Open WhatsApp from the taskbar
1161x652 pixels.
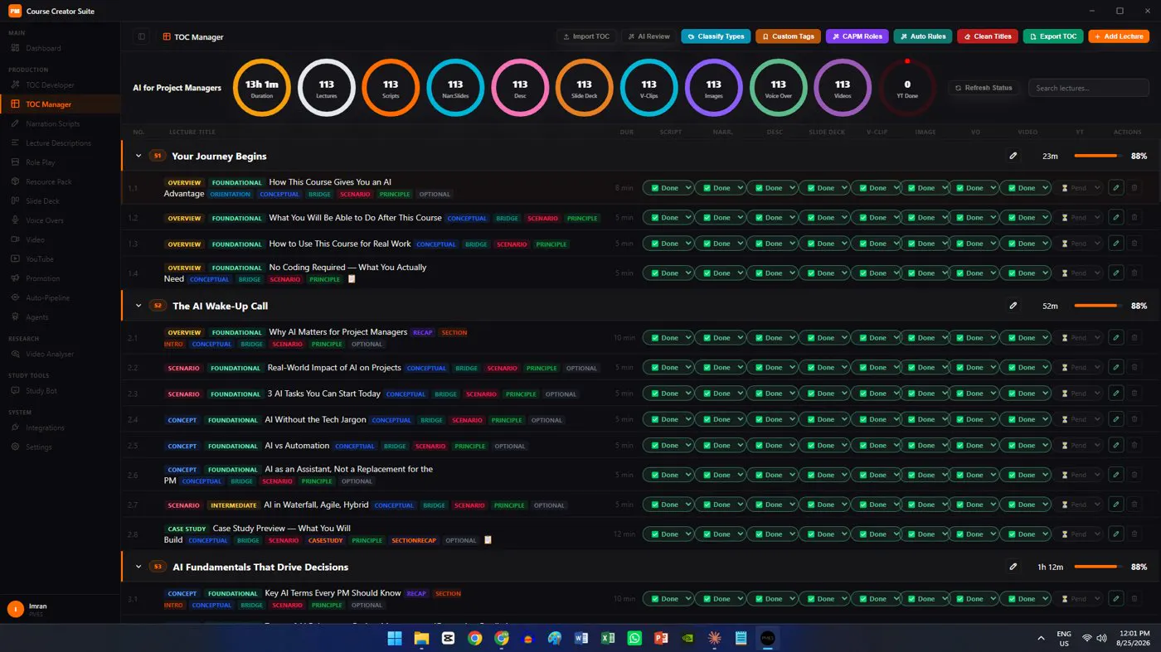coord(634,638)
